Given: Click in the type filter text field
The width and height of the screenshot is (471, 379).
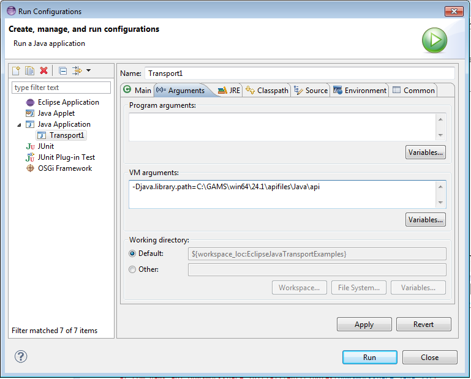Looking at the screenshot, I should [61, 88].
